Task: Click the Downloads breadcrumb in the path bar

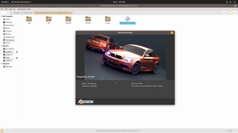Action: coord(27,13)
